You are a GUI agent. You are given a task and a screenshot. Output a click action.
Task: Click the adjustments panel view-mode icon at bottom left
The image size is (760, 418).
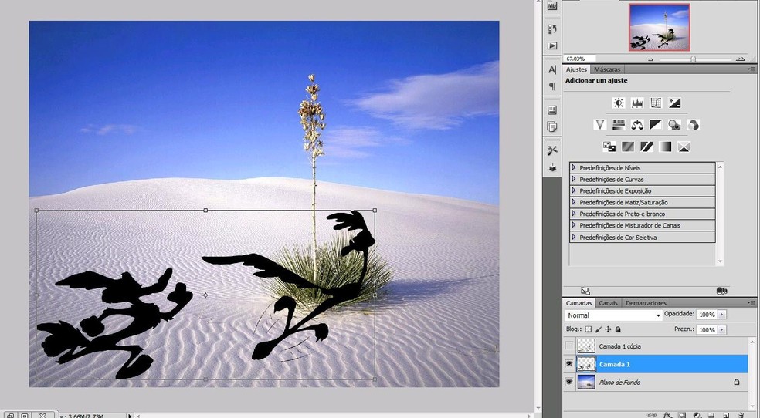[x=585, y=291]
